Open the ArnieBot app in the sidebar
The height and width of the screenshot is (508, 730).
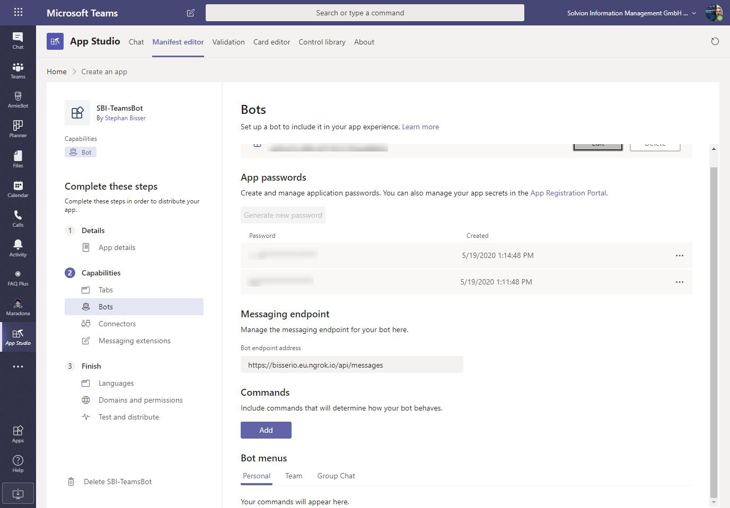[18, 100]
